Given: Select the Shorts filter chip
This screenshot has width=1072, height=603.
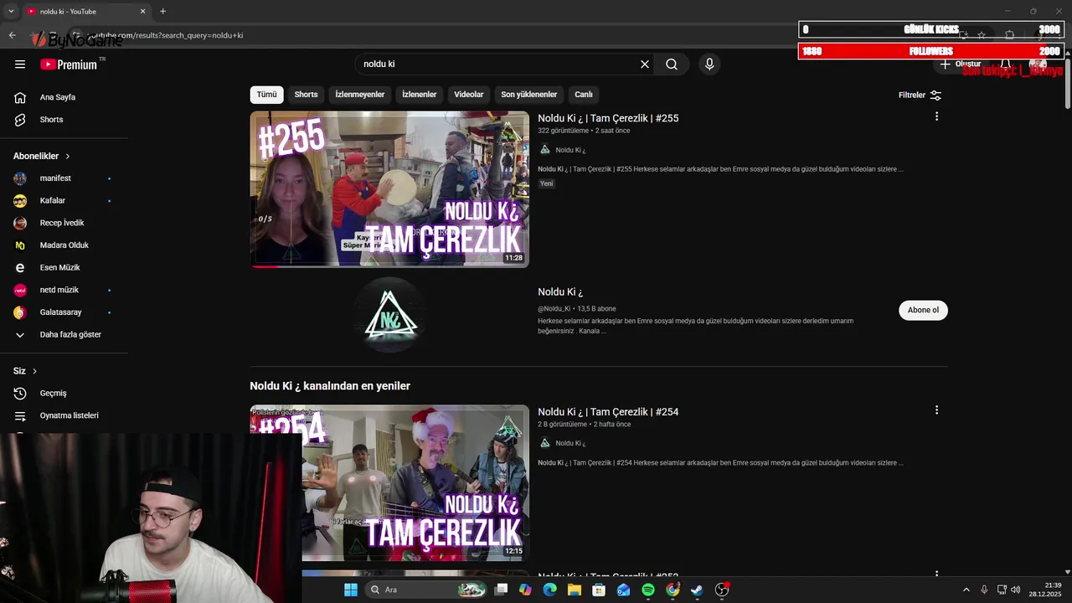Looking at the screenshot, I should (306, 95).
